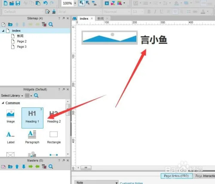The image size is (215, 184).
Task: Click the widgets list scroll-down arrow
Action: (68, 154)
